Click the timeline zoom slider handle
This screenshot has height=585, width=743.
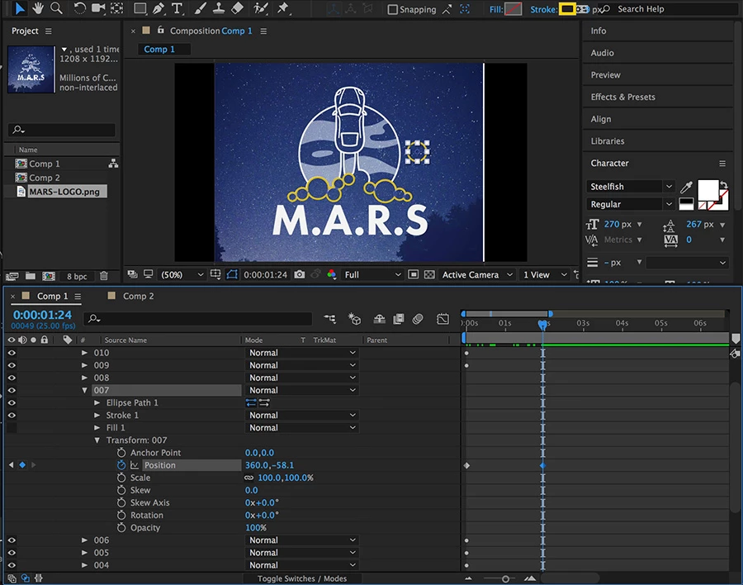click(x=505, y=579)
